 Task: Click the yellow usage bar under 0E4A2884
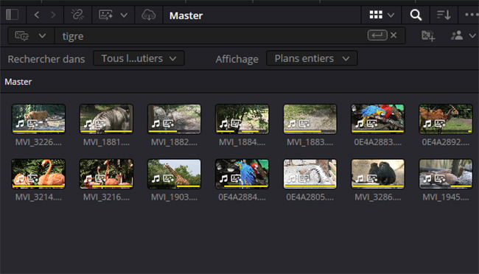245,186
